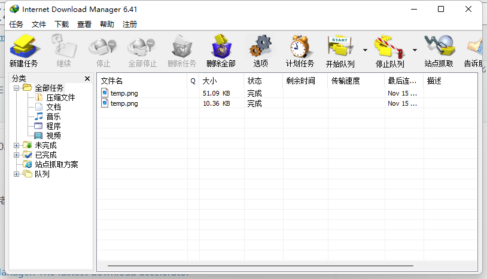Click the Q column header
This screenshot has width=487, height=279.
(193, 81)
